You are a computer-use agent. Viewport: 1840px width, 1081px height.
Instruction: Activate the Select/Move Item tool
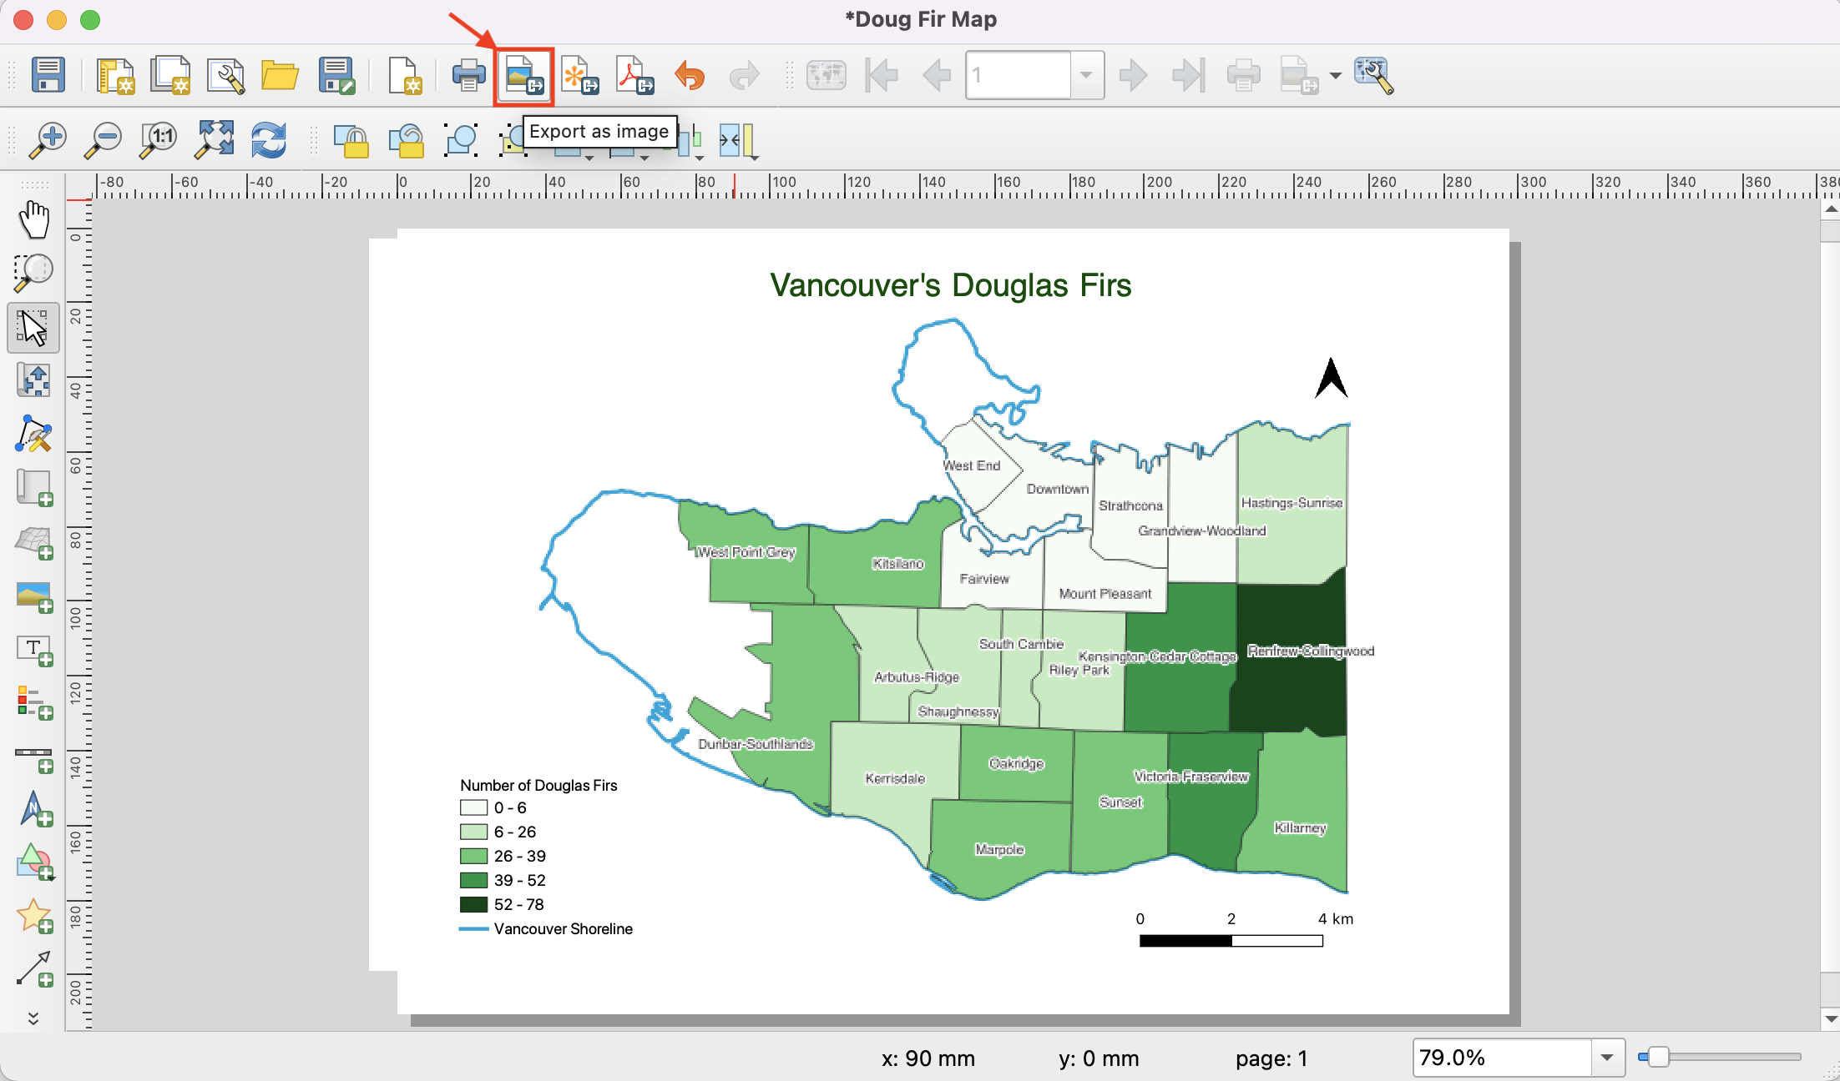[x=34, y=327]
